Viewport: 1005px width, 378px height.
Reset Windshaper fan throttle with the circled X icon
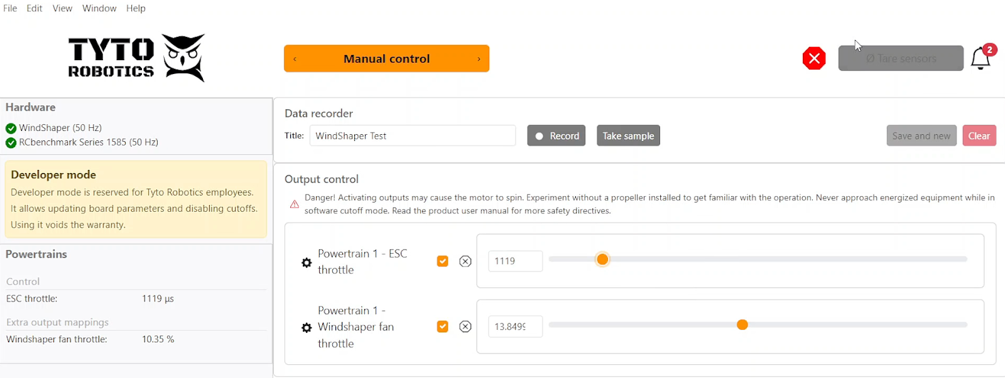[465, 327]
